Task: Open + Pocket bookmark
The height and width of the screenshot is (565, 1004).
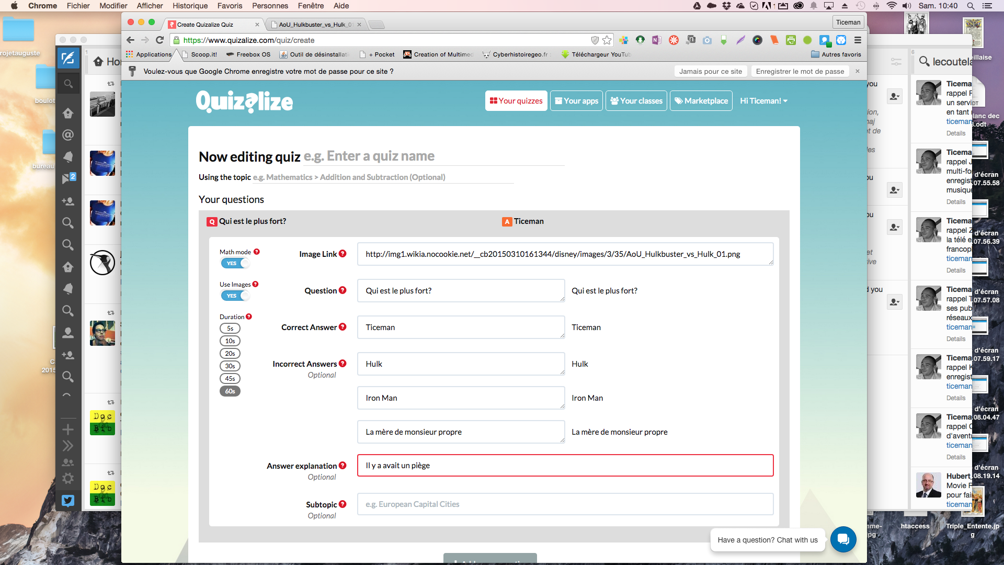Action: [378, 54]
